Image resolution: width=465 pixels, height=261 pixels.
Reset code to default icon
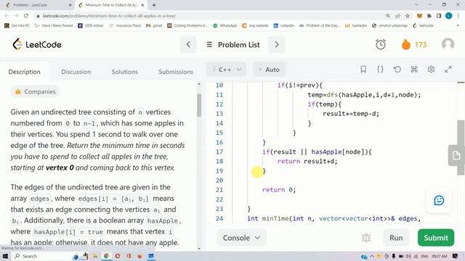click(x=397, y=70)
